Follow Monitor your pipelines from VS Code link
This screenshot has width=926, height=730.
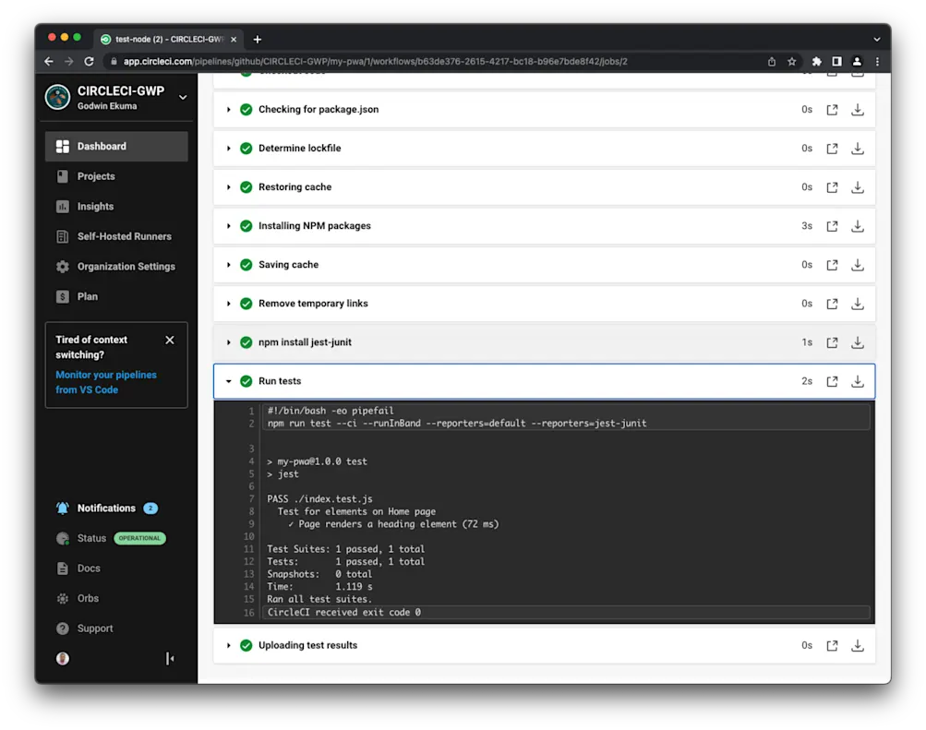(106, 382)
